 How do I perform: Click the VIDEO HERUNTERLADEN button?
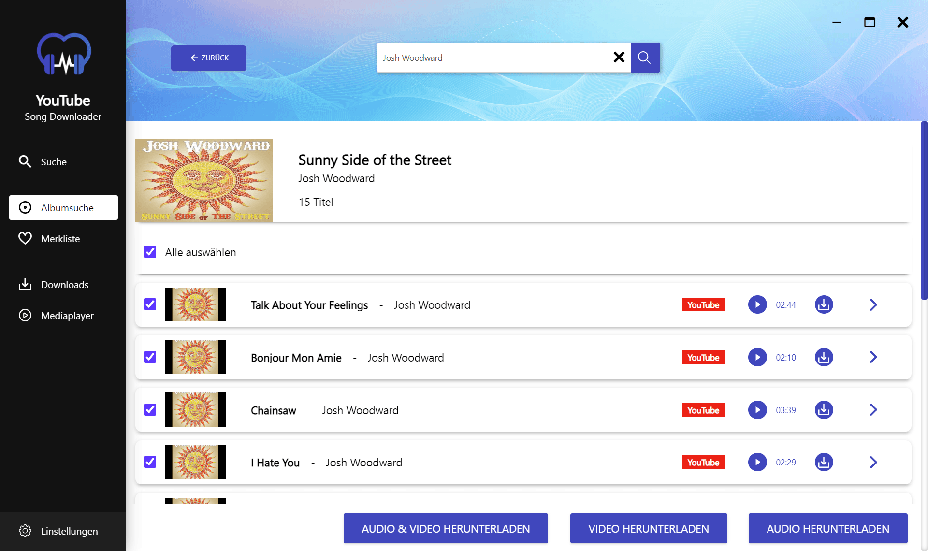coord(649,529)
